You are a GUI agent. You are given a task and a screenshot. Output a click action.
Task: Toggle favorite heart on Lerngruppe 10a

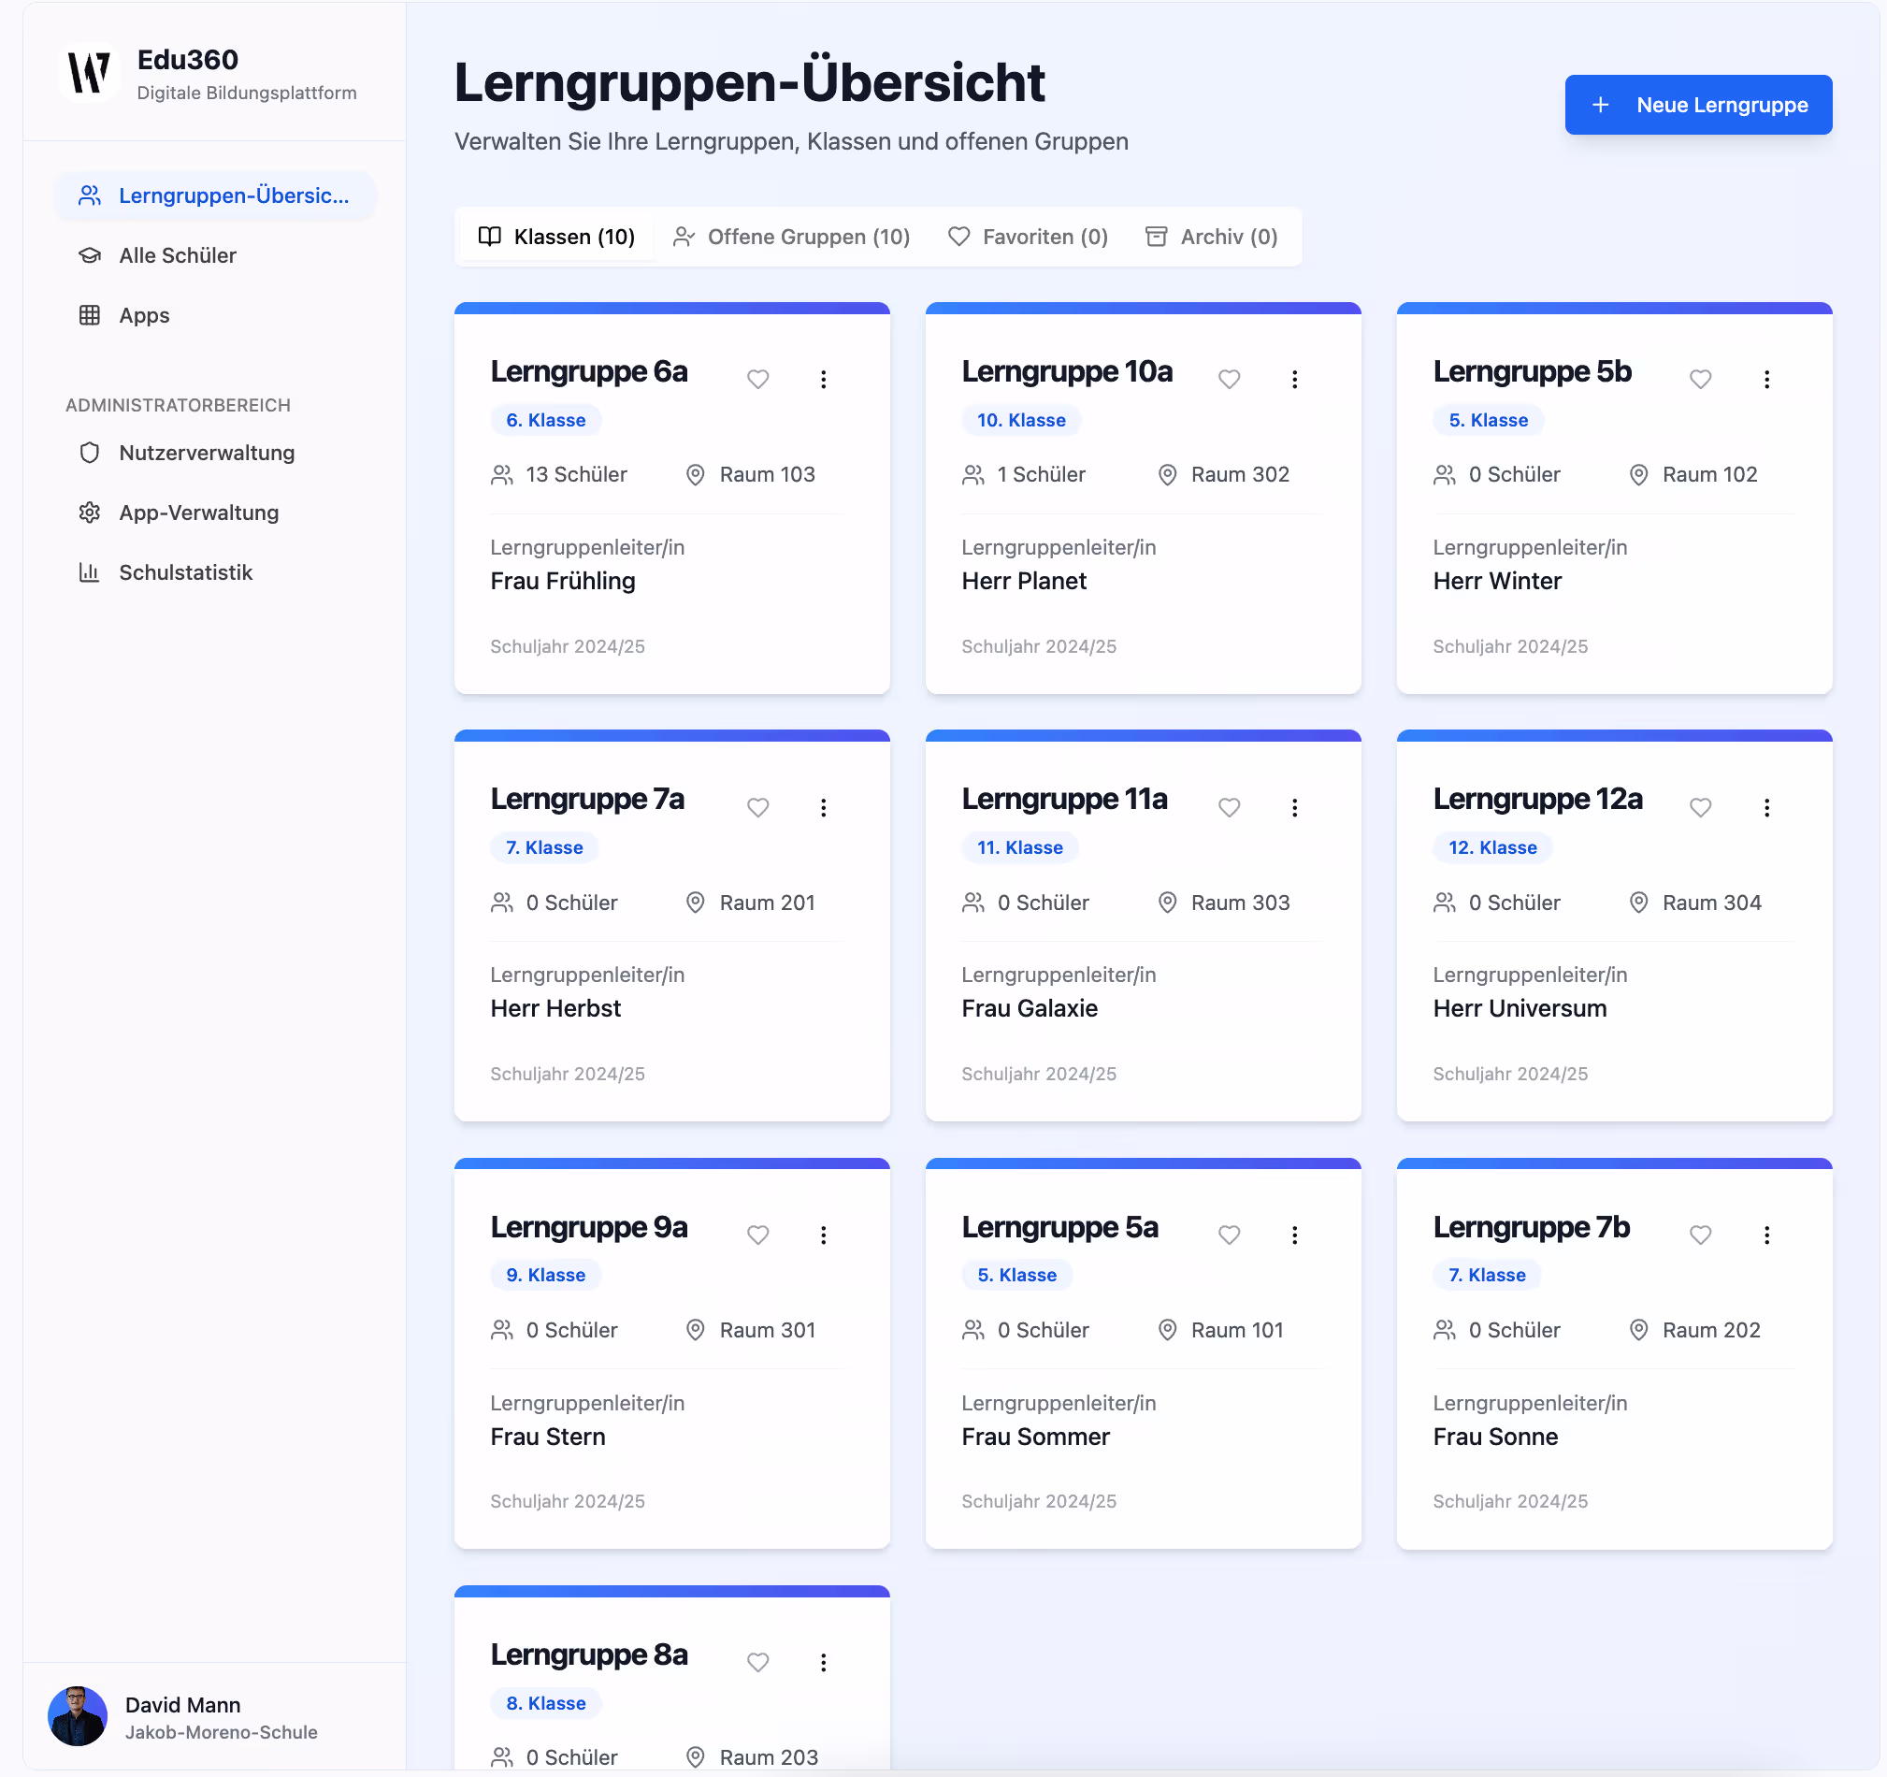1230,379
